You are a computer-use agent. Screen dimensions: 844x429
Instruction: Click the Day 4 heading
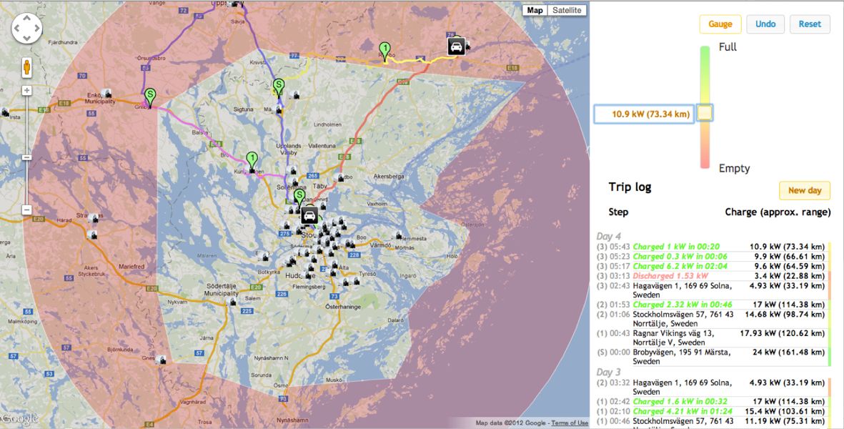pos(608,236)
